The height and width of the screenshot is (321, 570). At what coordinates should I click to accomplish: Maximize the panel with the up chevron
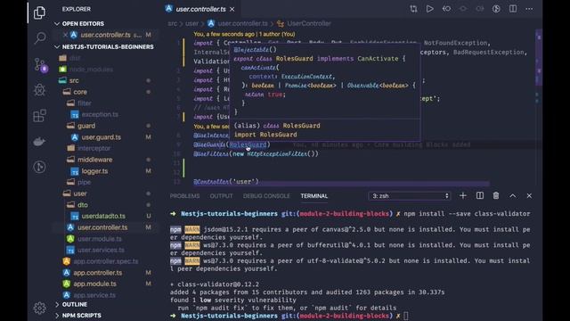[x=513, y=196]
